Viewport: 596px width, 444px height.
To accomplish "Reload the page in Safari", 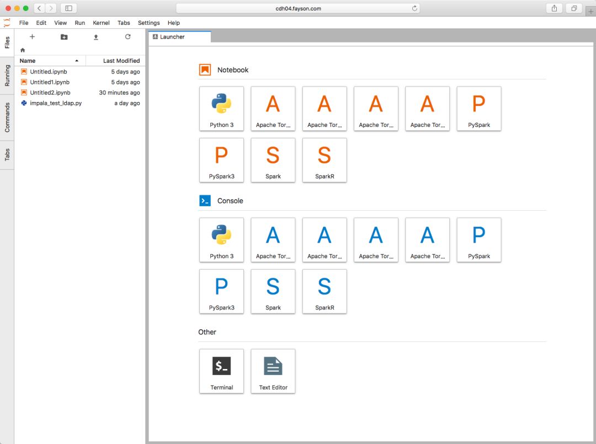I will pos(414,8).
